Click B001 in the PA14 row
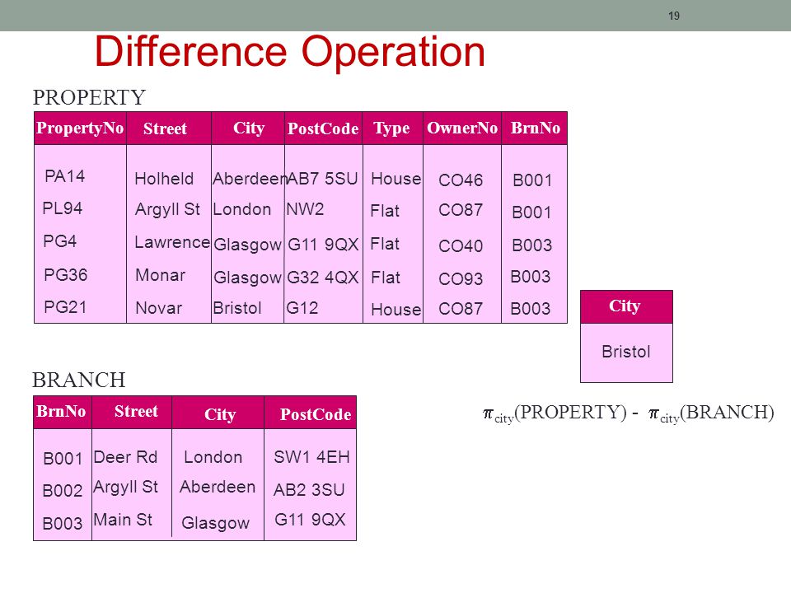This screenshot has width=791, height=593. coord(532,180)
